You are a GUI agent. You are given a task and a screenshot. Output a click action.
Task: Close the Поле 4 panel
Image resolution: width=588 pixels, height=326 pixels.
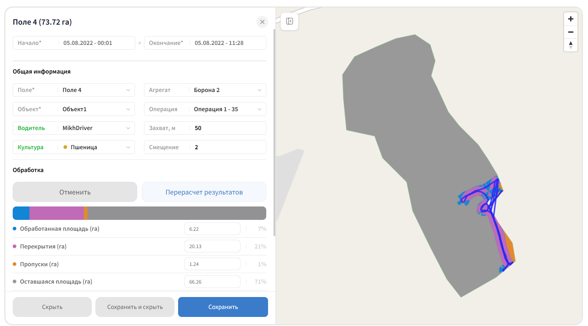coord(262,22)
